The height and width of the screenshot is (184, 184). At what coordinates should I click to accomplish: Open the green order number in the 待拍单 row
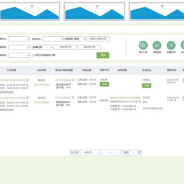tap(13, 80)
